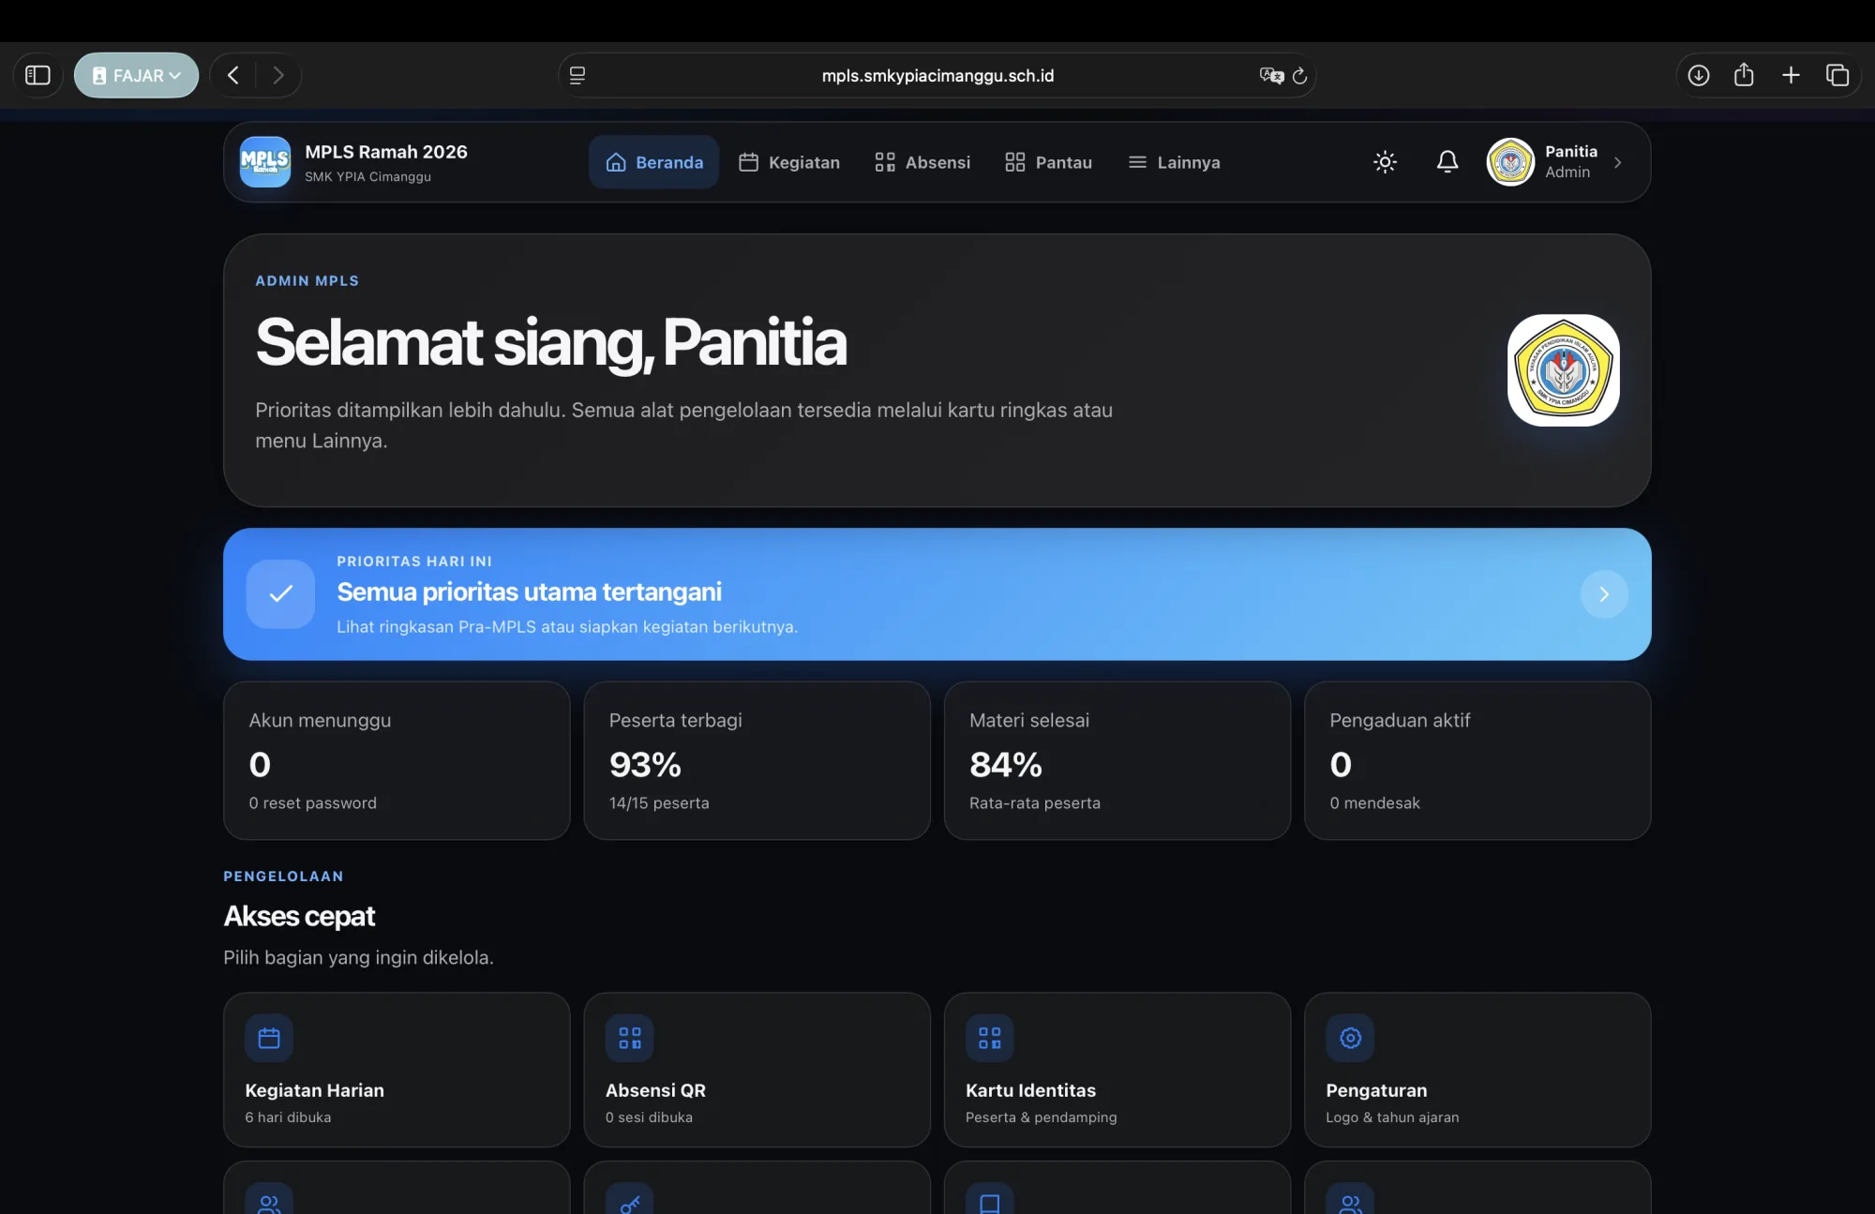This screenshot has width=1875, height=1214.
Task: Switch to the Kegiatan tab
Action: (x=789, y=162)
